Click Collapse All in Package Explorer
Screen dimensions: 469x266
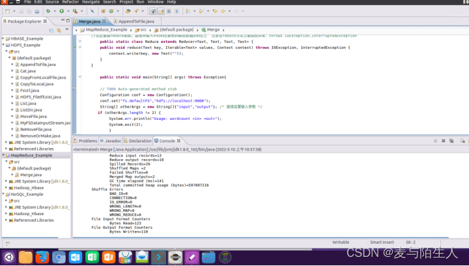(51, 30)
